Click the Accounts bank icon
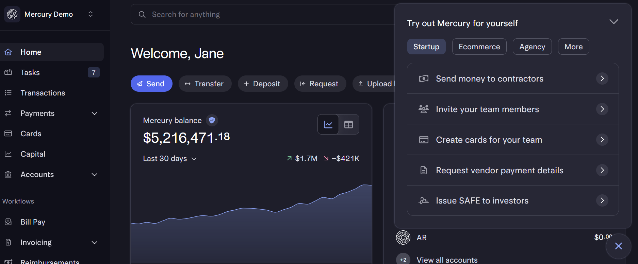This screenshot has height=264, width=638. click(8, 174)
